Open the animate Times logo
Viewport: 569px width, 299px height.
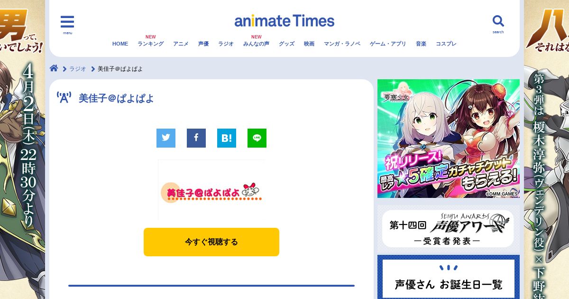click(284, 21)
